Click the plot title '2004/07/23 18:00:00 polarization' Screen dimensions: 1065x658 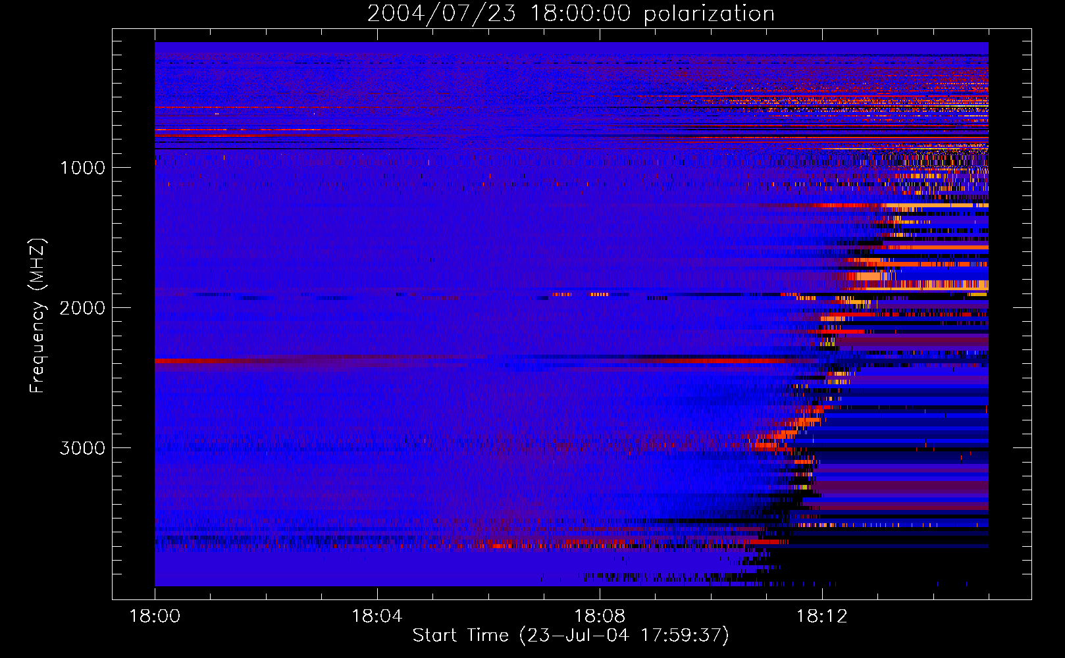(x=571, y=13)
